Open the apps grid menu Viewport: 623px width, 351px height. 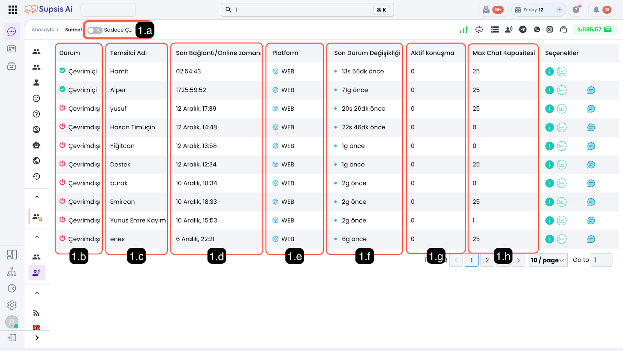click(x=12, y=10)
